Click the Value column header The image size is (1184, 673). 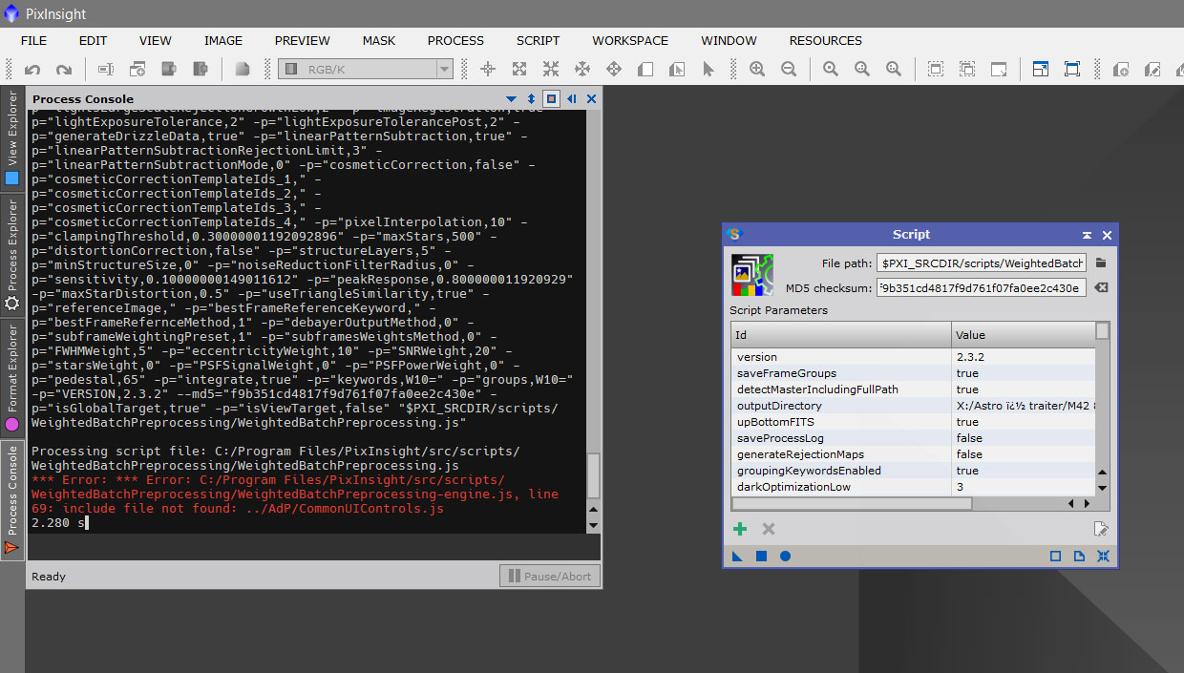[1023, 334]
